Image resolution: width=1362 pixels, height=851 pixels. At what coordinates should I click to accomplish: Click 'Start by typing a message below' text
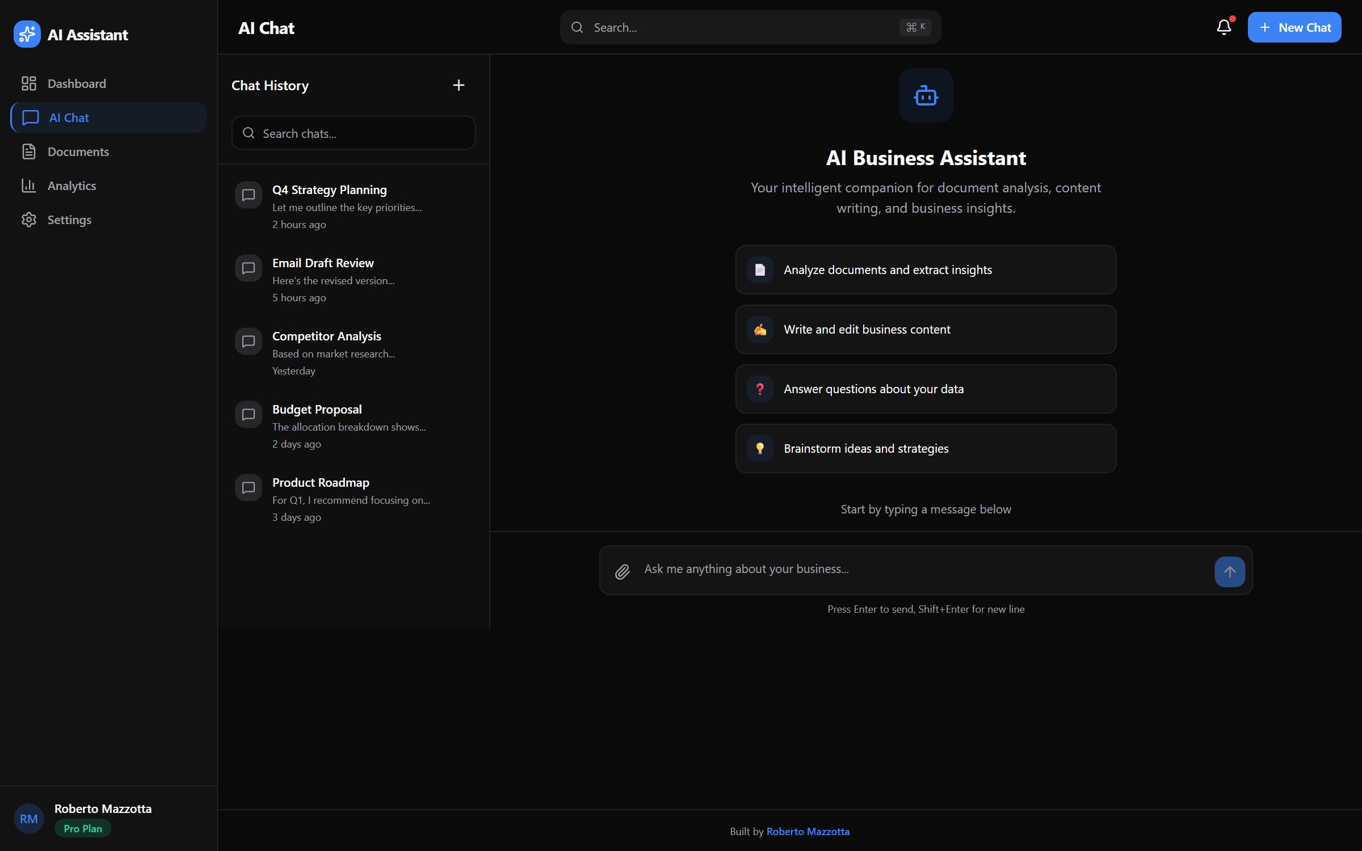point(926,509)
